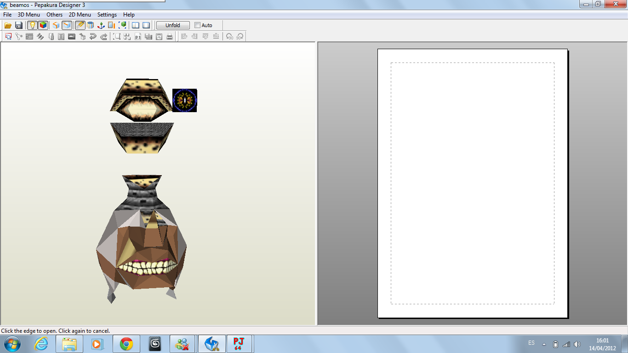Click the blue cylinder box icon

click(91, 25)
